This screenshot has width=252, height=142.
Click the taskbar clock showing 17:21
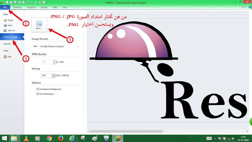tap(243, 138)
